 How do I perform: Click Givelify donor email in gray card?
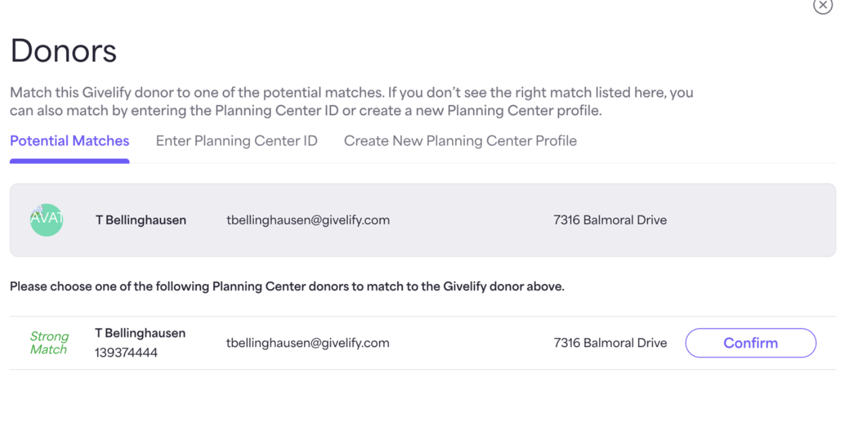point(308,220)
